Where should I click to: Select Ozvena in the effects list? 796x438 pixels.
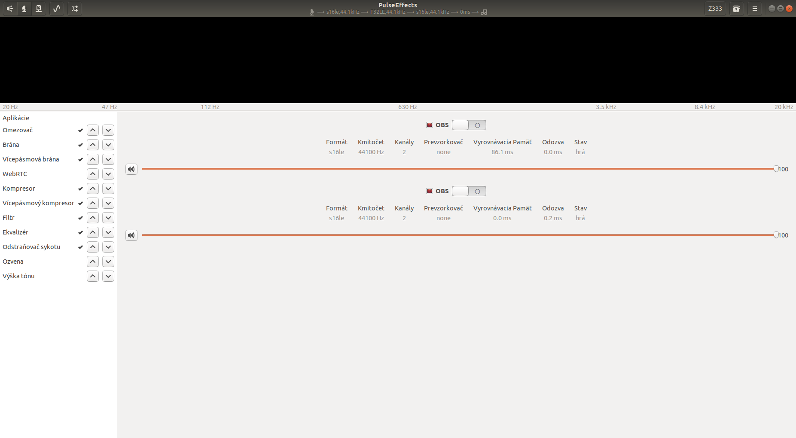[13, 262]
